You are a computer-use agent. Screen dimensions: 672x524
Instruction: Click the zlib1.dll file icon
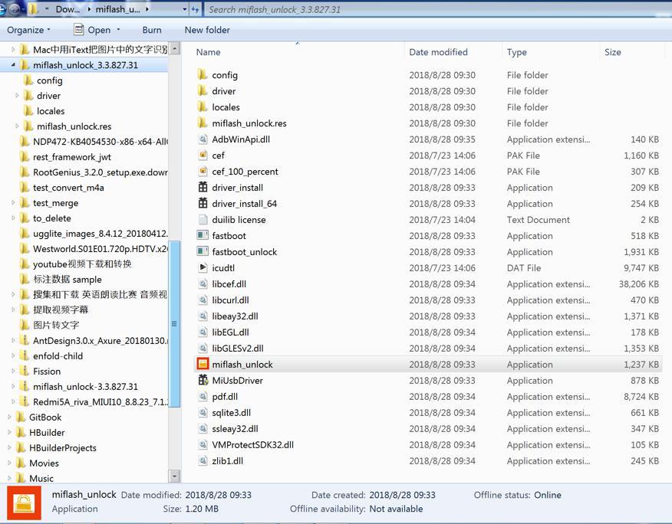[x=203, y=460]
